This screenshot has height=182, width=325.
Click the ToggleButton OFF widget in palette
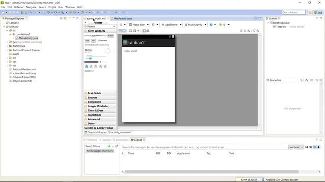coord(93,41)
